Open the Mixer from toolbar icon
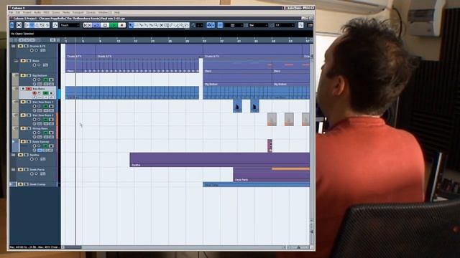This screenshot has height=258, width=460. click(x=47, y=25)
